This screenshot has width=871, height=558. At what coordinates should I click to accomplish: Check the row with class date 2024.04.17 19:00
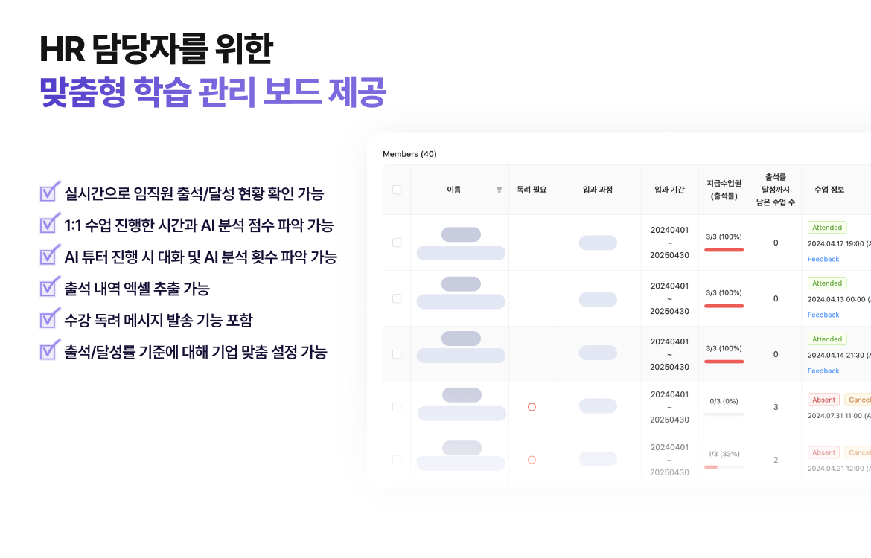[397, 243]
